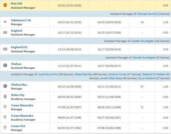Open Antonio Conte's profile link
The height and width of the screenshot is (134, 171).
[117, 74]
